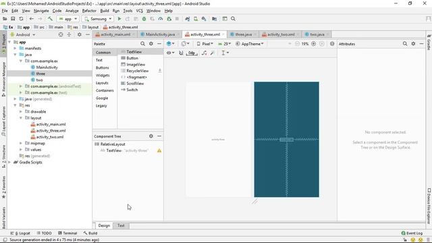432x243 pixels.
Task: Select MainActivity class in the project tree
Action: click(x=47, y=67)
